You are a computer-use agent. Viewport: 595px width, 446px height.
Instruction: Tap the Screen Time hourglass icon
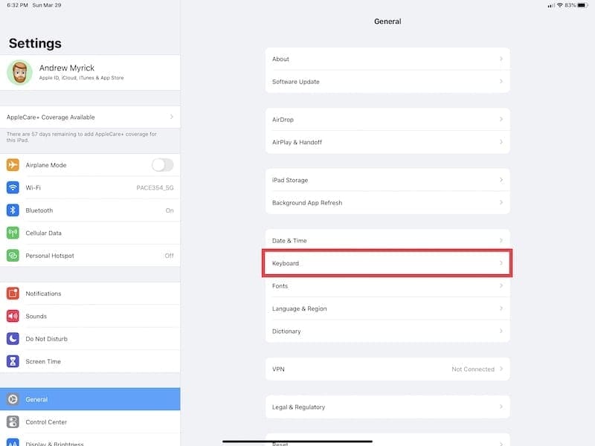click(13, 361)
